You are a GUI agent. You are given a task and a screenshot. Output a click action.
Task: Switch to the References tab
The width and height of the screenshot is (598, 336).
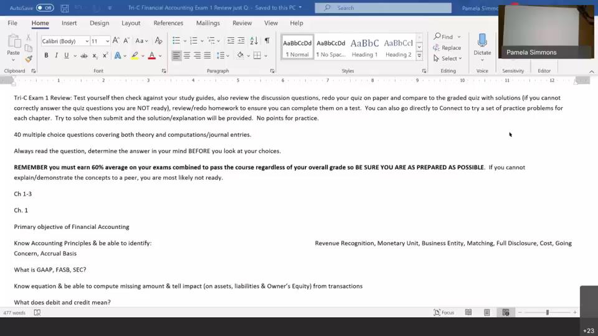(x=168, y=23)
